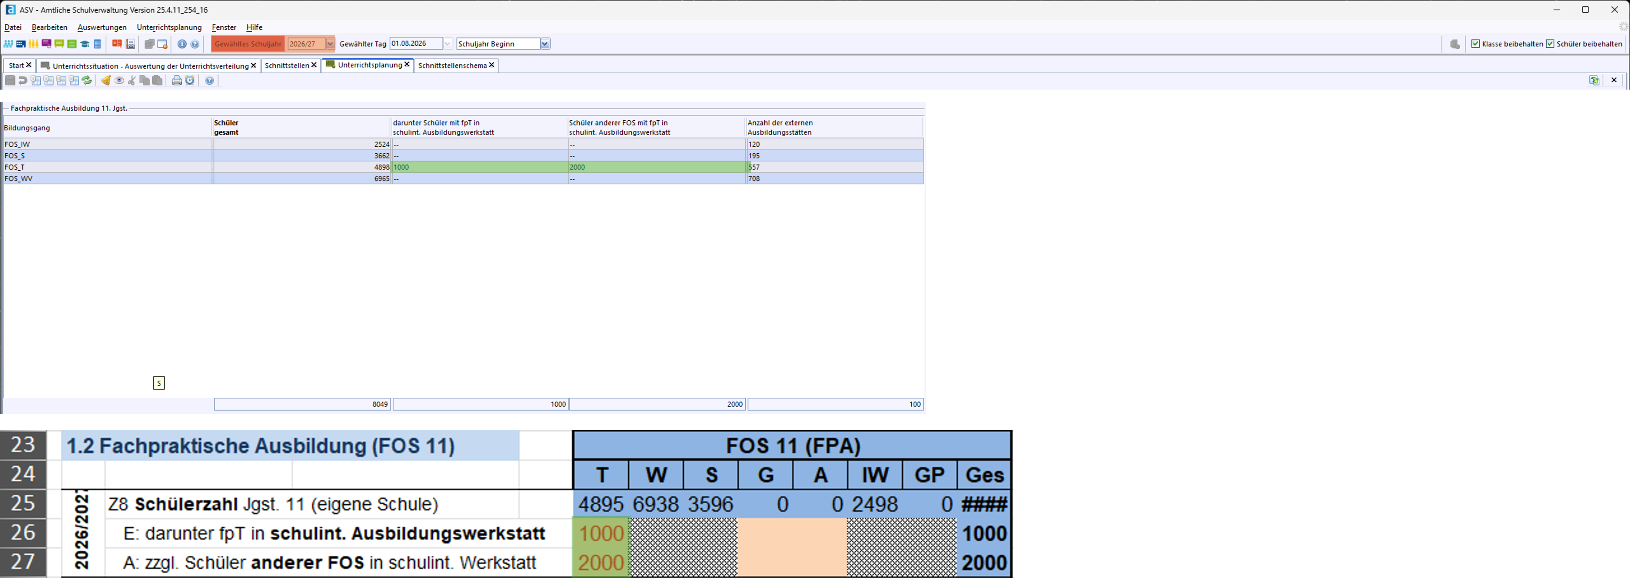Viewport: 1630px width, 578px height.
Task: Select the green 1000 cell for FOS_T
Action: tap(479, 167)
